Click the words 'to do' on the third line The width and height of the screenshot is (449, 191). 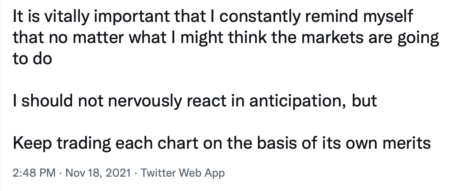click(x=32, y=59)
